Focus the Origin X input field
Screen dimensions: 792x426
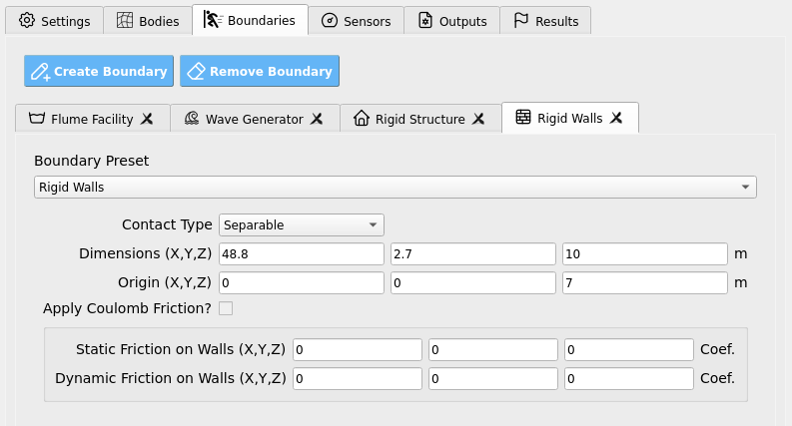tap(301, 282)
